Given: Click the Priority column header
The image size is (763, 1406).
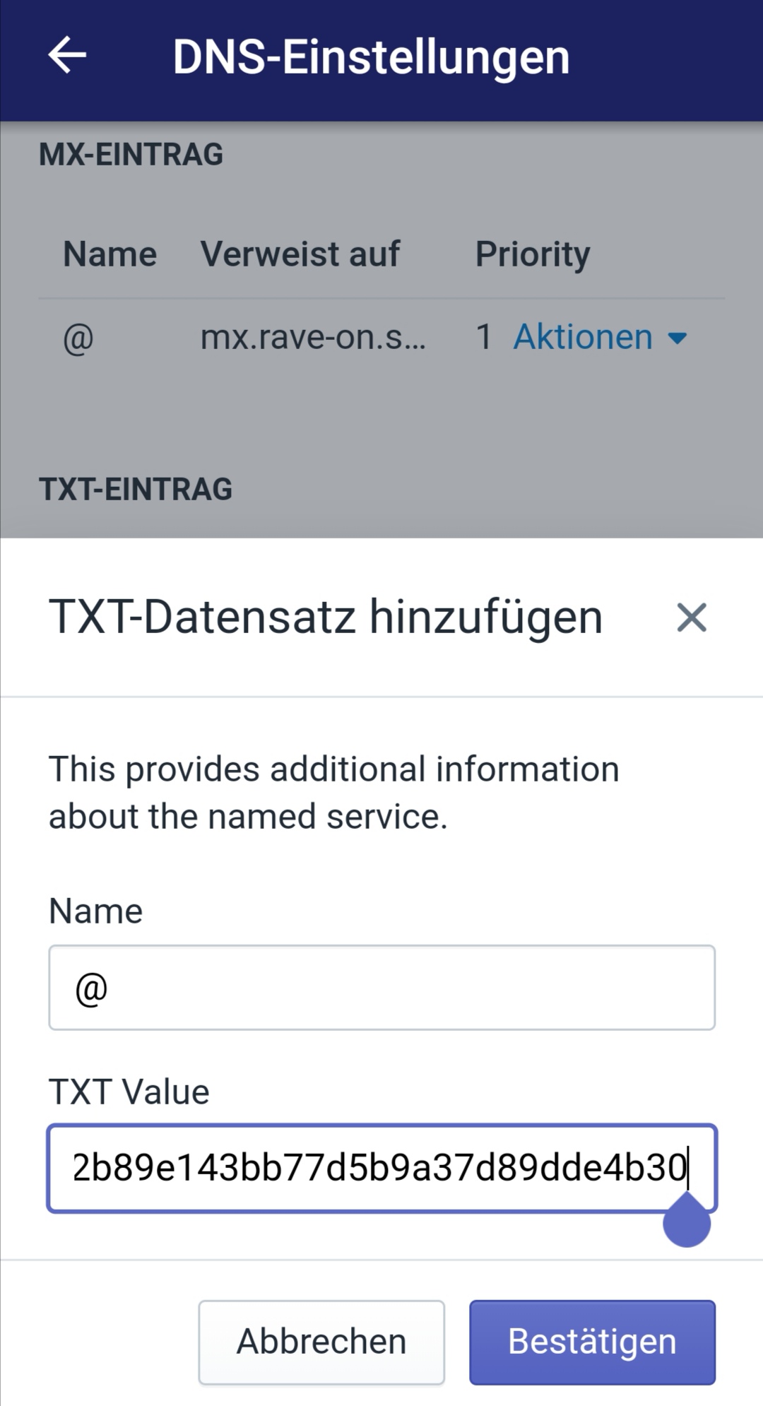Looking at the screenshot, I should 533,254.
